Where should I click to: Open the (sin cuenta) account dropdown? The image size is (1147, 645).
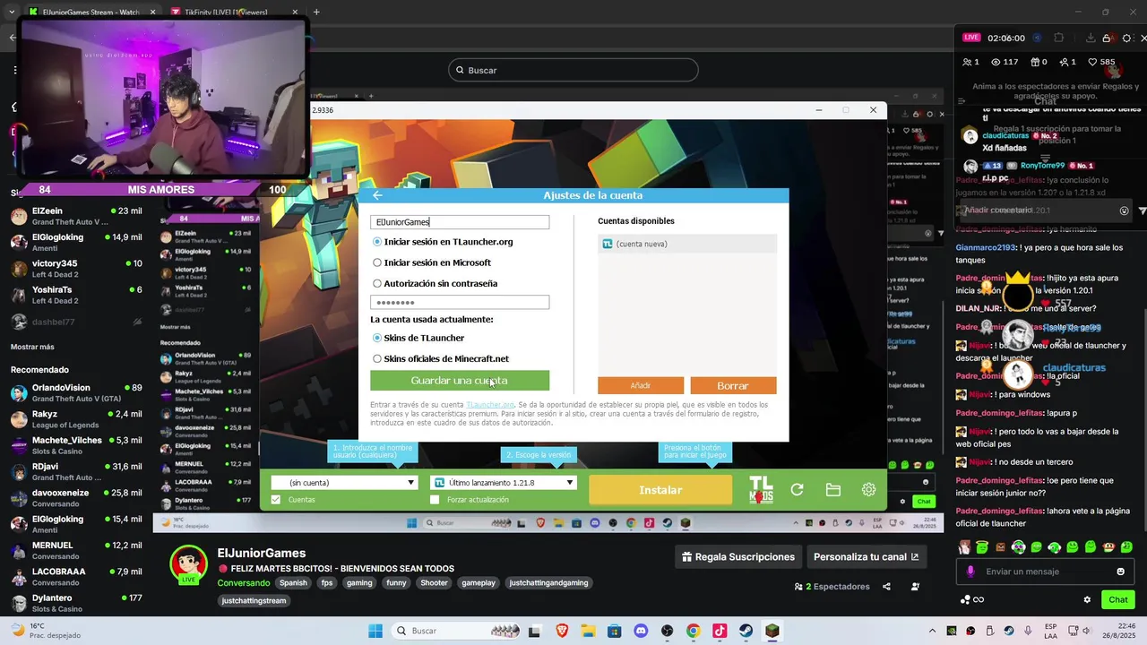point(344,482)
